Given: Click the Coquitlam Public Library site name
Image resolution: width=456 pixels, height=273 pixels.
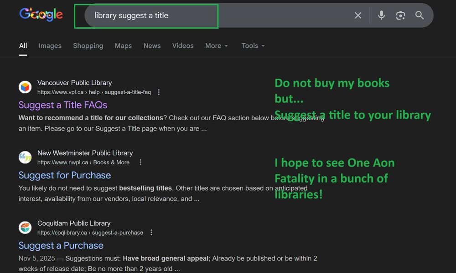Looking at the screenshot, I should pos(74,223).
